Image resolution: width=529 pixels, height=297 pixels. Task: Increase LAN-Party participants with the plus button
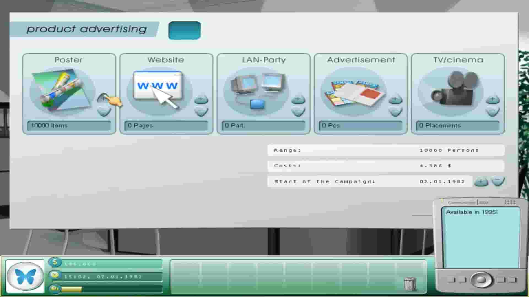(298, 98)
